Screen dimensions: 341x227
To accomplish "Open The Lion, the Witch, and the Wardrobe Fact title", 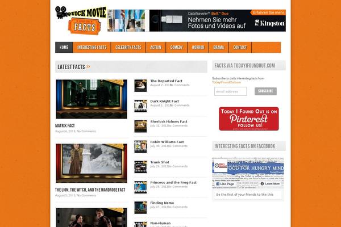I will tap(90, 190).
